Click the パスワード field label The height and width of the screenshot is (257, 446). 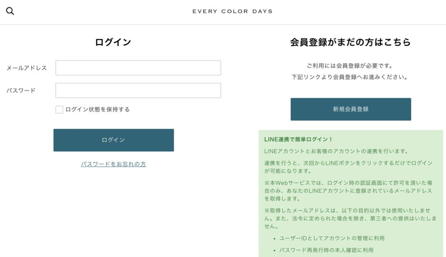(x=21, y=91)
